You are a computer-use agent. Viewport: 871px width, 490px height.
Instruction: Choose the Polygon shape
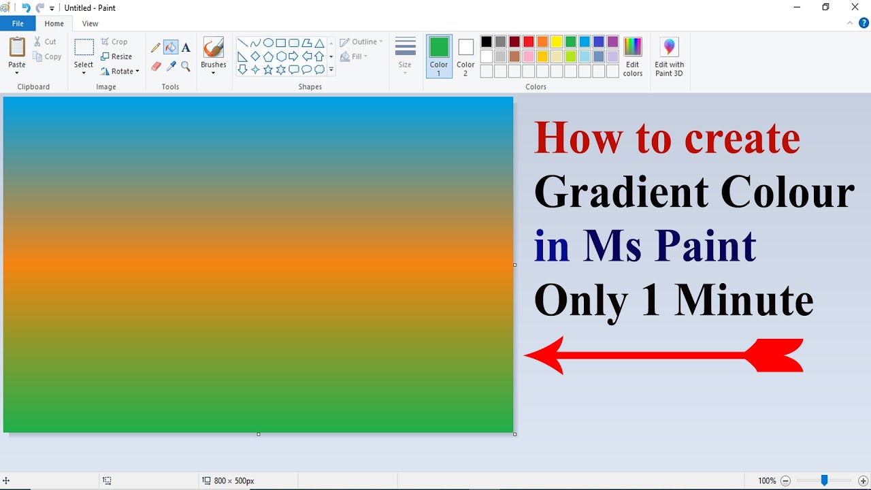point(306,43)
